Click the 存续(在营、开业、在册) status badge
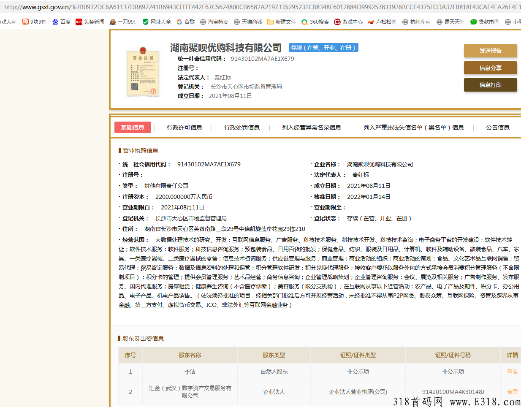This screenshot has width=521, height=407. [323, 48]
